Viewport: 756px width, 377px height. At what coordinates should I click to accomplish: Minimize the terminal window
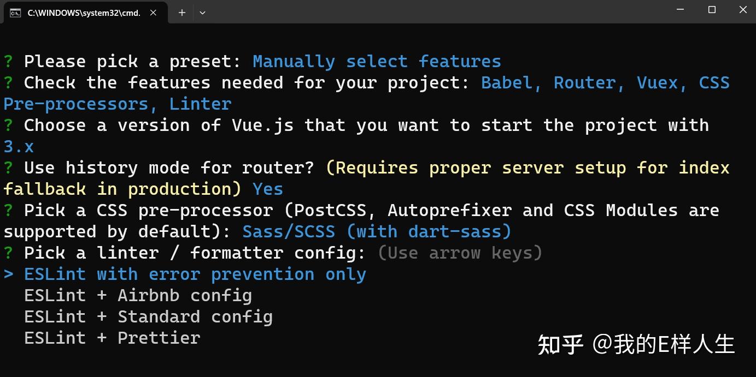click(680, 10)
